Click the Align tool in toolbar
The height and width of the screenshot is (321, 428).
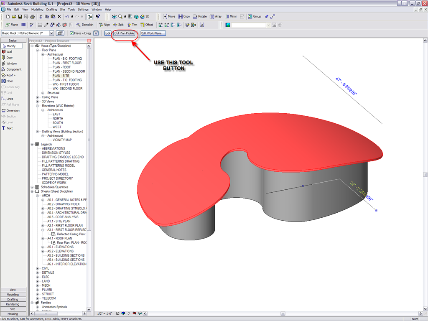pyautogui.click(x=104, y=25)
